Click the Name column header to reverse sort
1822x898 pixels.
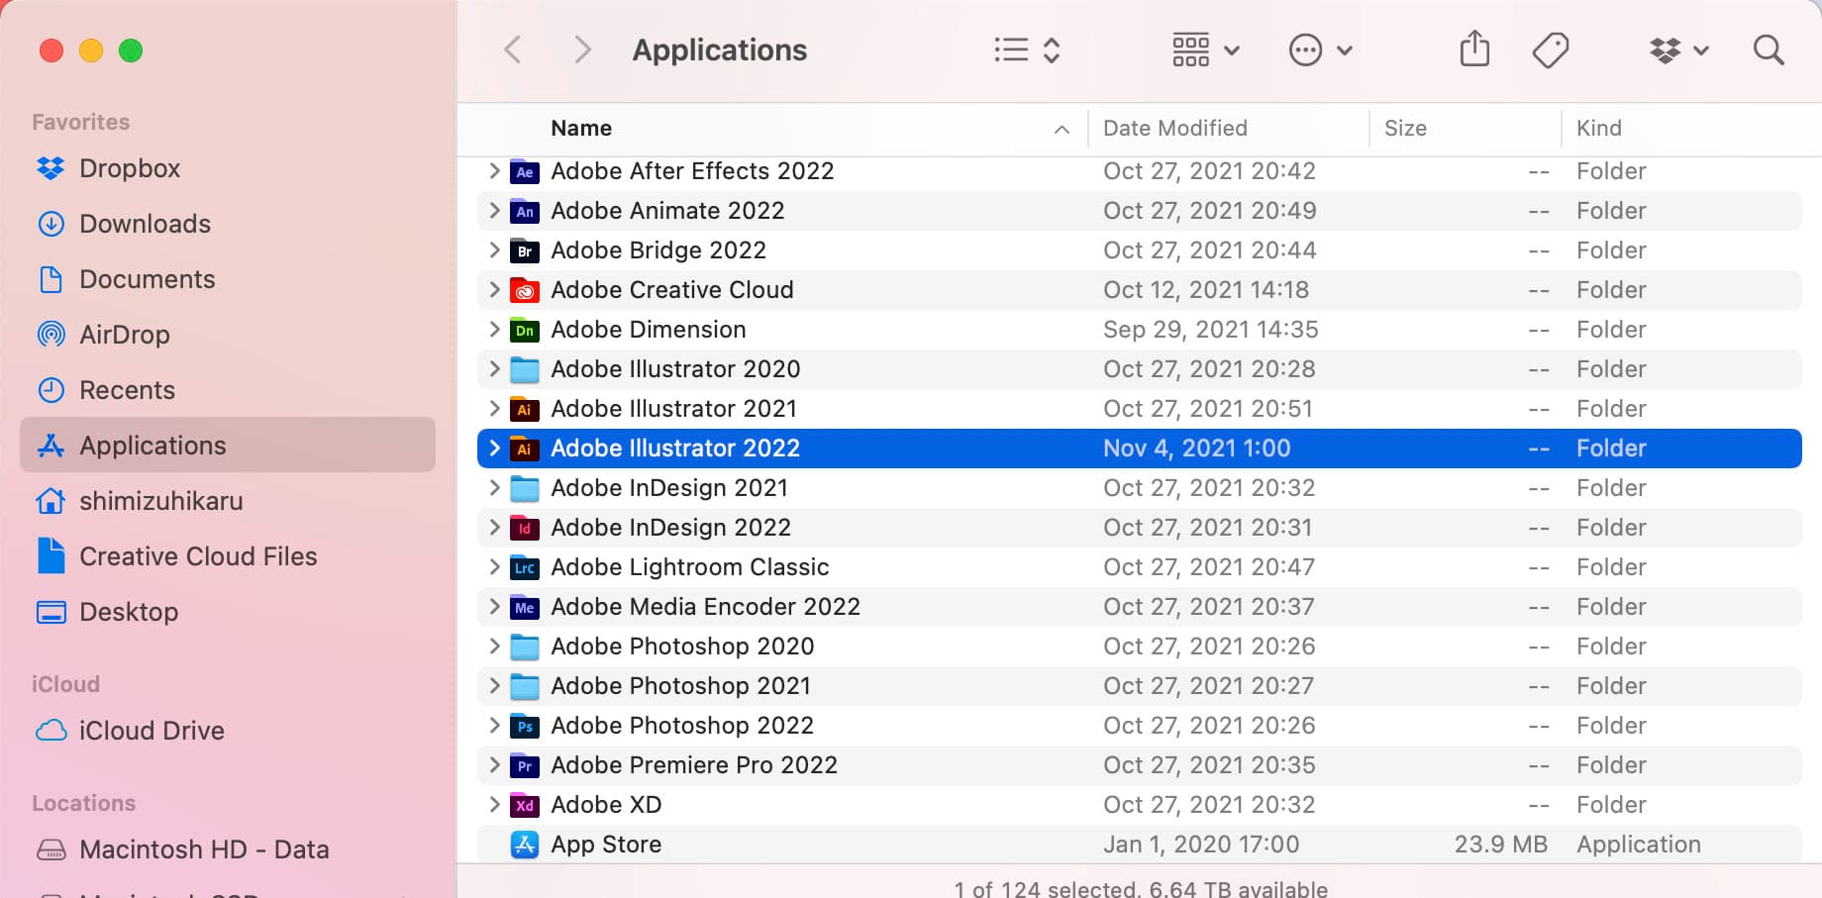[580, 128]
